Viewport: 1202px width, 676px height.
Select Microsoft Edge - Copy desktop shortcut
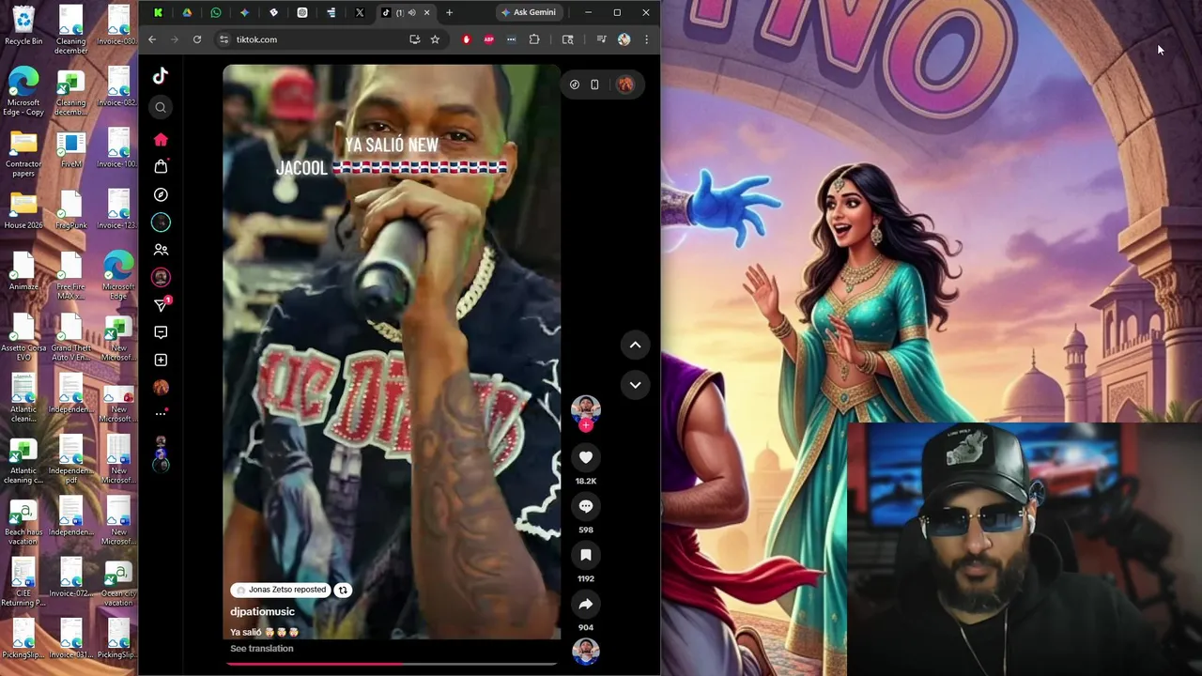click(23, 91)
